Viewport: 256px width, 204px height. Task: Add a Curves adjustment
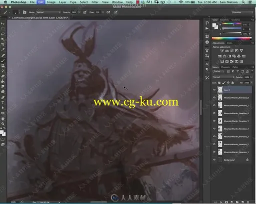(x=231, y=51)
